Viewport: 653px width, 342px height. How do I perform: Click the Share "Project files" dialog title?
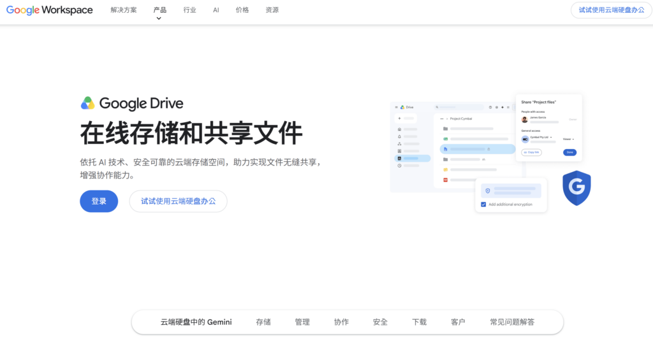pyautogui.click(x=538, y=102)
